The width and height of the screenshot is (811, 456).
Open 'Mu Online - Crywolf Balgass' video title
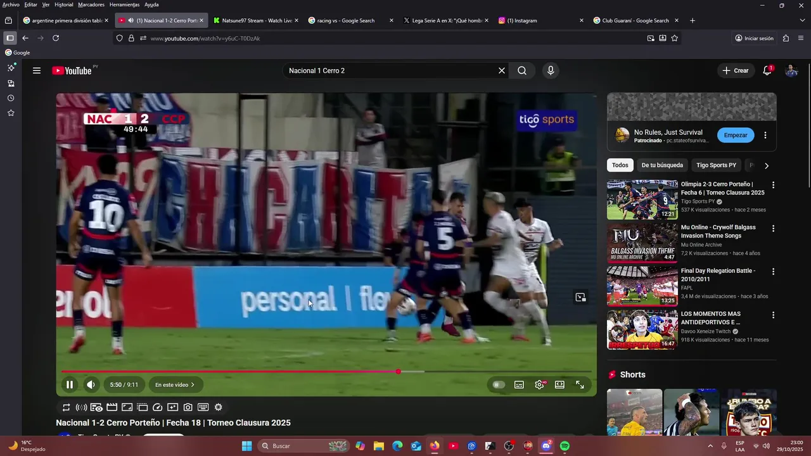[x=718, y=231]
